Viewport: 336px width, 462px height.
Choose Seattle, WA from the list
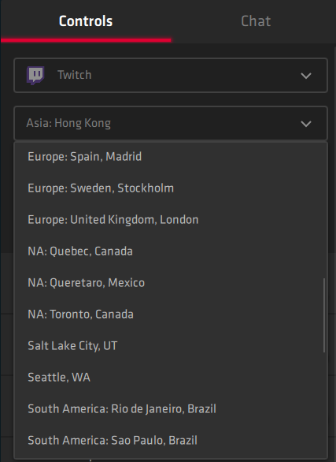171,377
